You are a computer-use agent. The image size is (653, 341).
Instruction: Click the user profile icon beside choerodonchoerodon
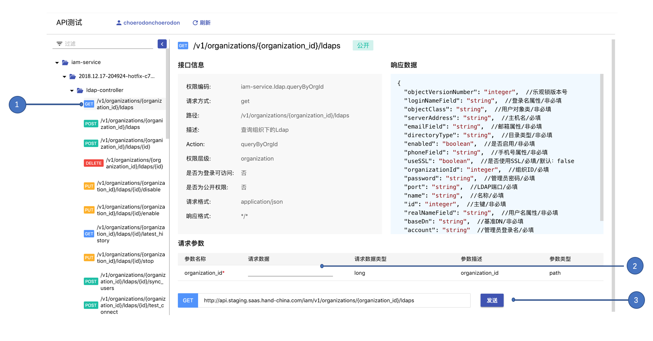(119, 23)
